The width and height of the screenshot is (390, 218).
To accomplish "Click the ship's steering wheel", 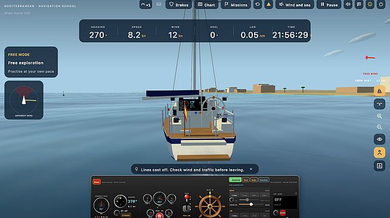I will [x=210, y=206].
